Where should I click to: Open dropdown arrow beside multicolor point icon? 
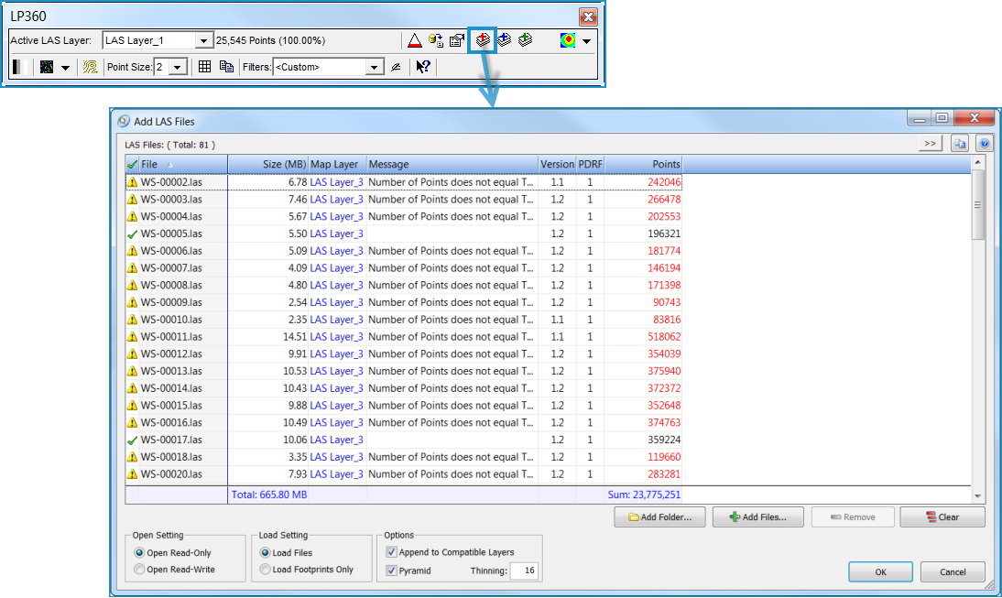65,67
